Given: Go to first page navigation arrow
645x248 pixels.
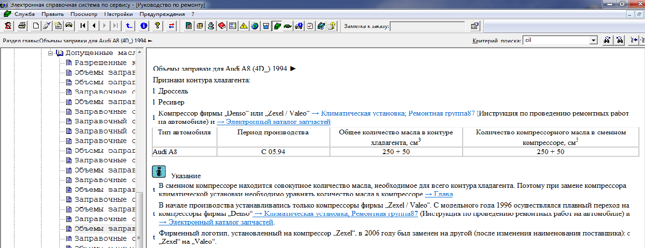Looking at the screenshot, I should pyautogui.click(x=83, y=26).
